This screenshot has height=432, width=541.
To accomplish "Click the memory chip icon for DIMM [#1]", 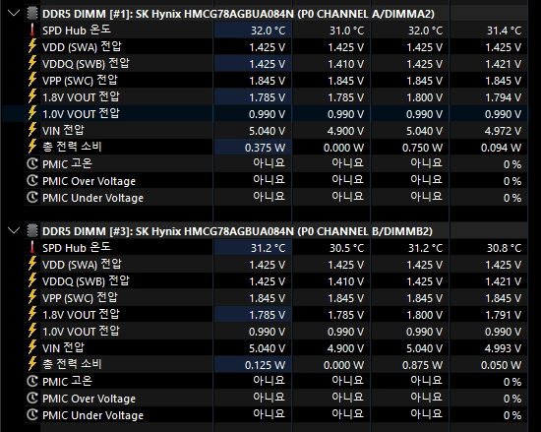I will pyautogui.click(x=32, y=14).
